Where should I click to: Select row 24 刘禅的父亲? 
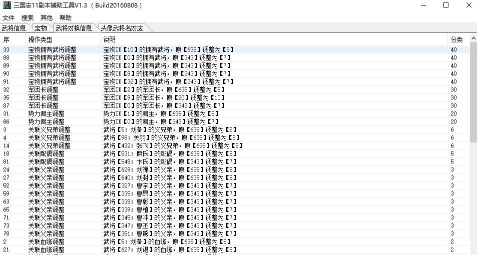235,169
